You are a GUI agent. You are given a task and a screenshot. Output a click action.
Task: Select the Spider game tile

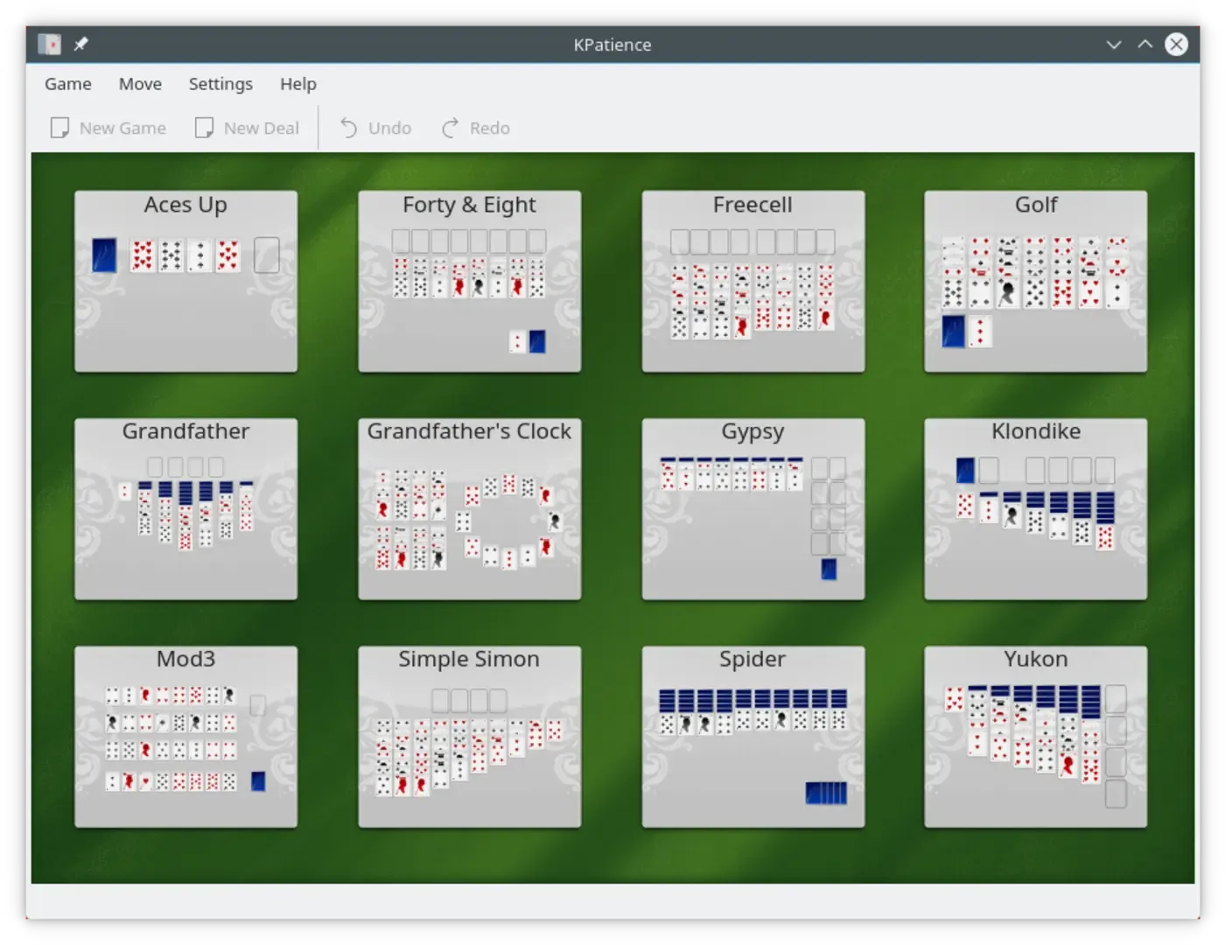pos(753,736)
